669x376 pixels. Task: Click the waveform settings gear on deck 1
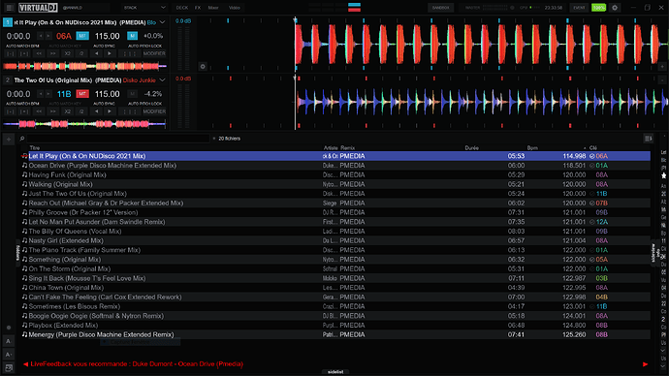(203, 66)
